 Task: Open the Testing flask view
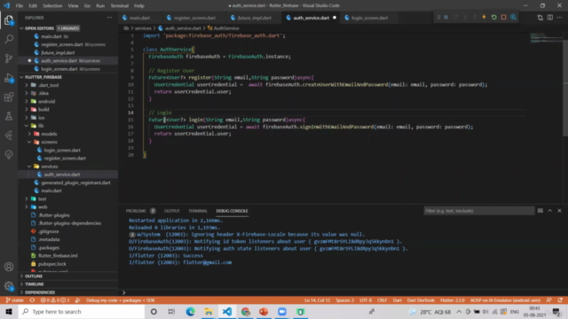(x=9, y=116)
